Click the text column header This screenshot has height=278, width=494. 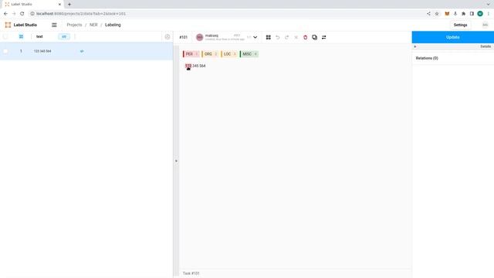[39, 36]
